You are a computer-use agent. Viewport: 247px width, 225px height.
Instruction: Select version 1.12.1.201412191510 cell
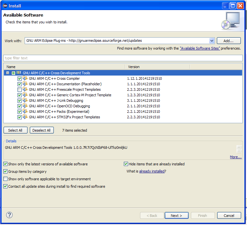(x=145, y=78)
